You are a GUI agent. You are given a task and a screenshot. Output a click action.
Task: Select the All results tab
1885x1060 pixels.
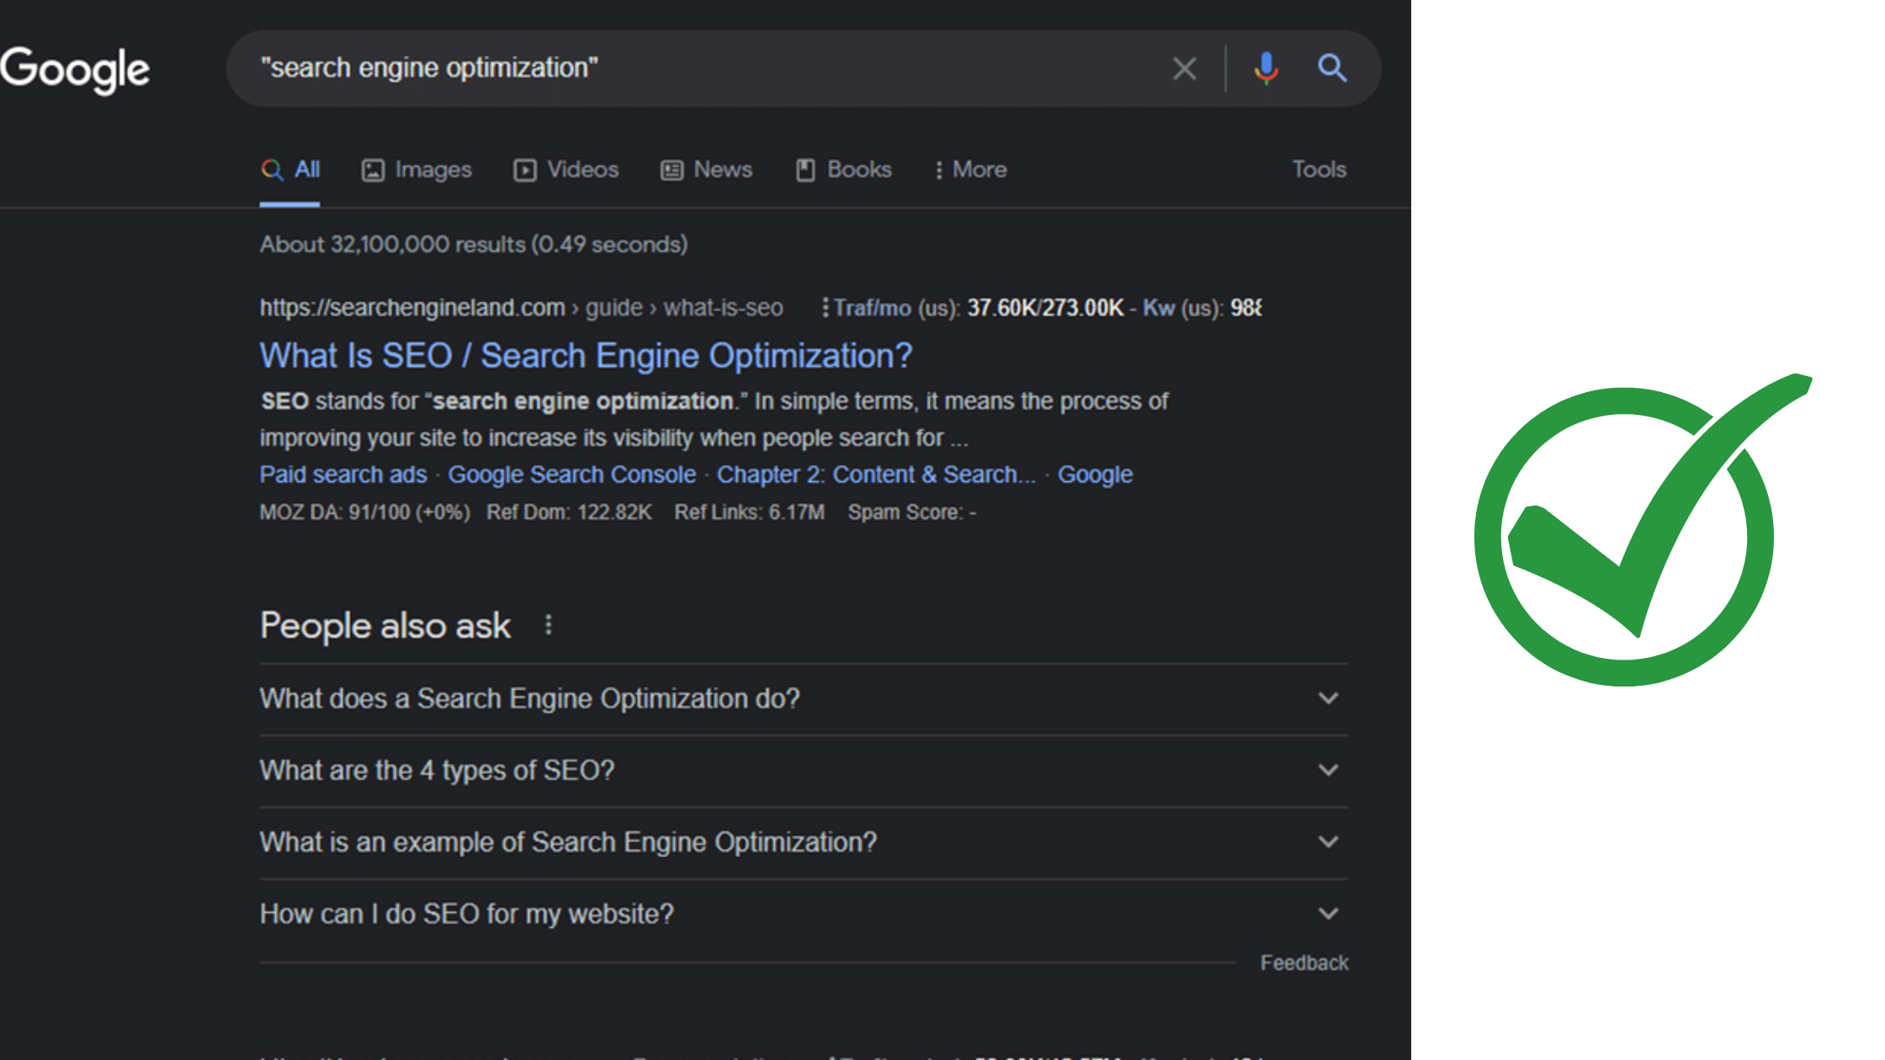click(290, 170)
